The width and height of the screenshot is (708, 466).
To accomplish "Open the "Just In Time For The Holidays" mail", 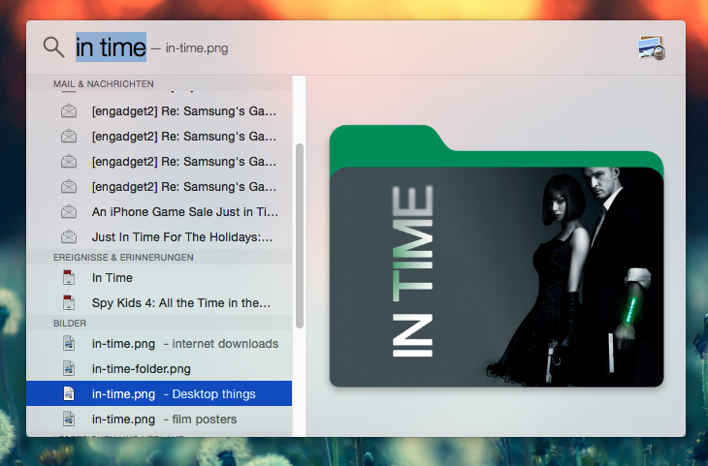I will pyautogui.click(x=159, y=236).
